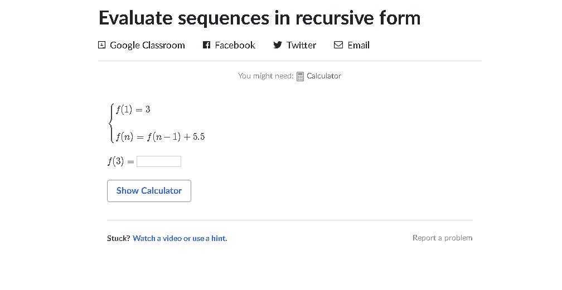The image size is (562, 290).
Task: Share via the Google Classroom text link
Action: (x=147, y=45)
